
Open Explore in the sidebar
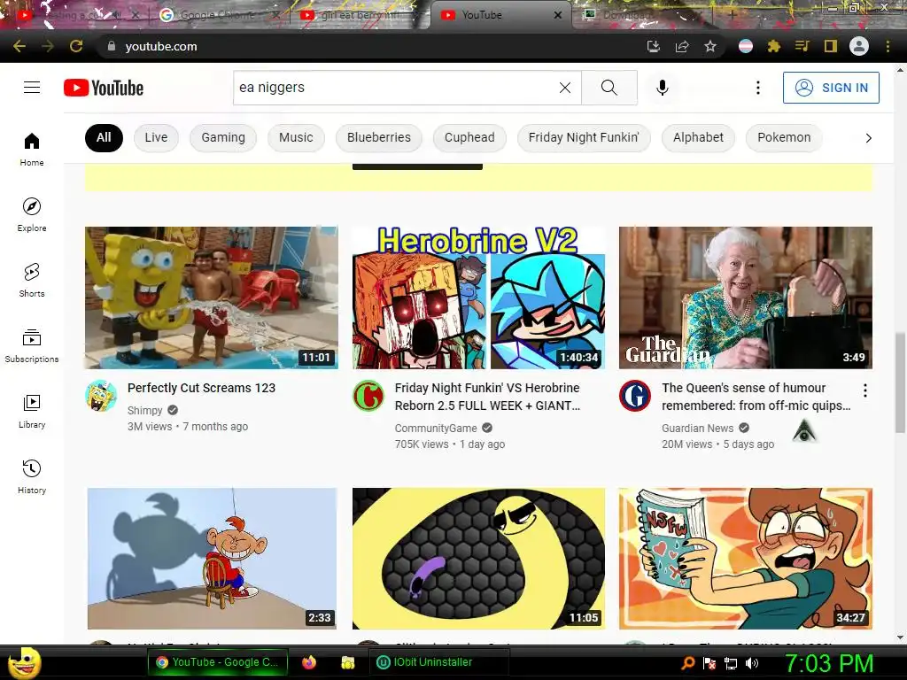click(32, 214)
